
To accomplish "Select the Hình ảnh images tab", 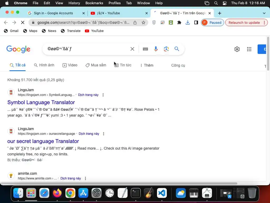I will point(44,65).
